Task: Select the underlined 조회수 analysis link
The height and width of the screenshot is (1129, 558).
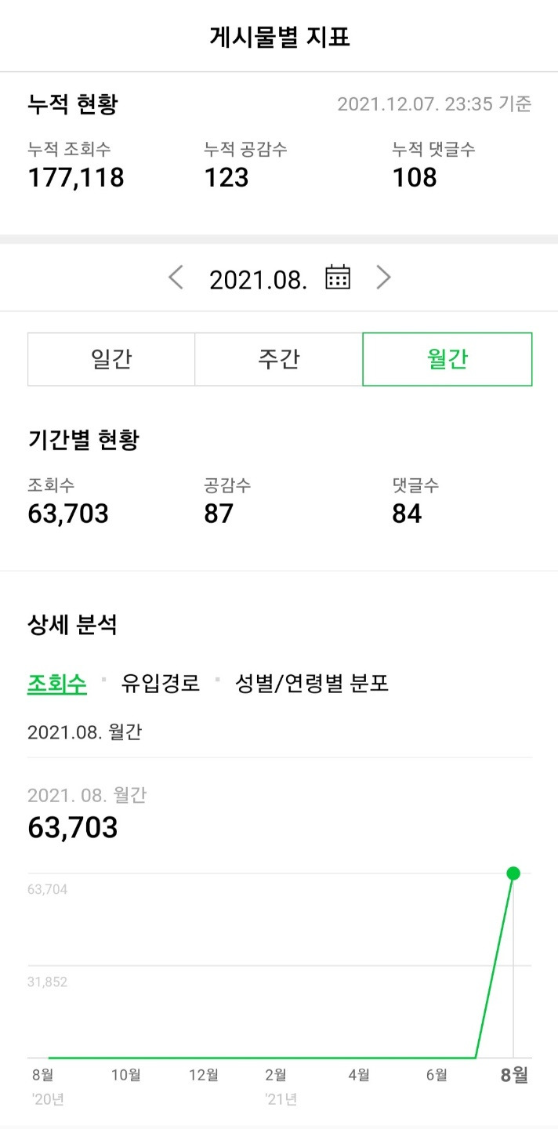Action: click(x=55, y=684)
